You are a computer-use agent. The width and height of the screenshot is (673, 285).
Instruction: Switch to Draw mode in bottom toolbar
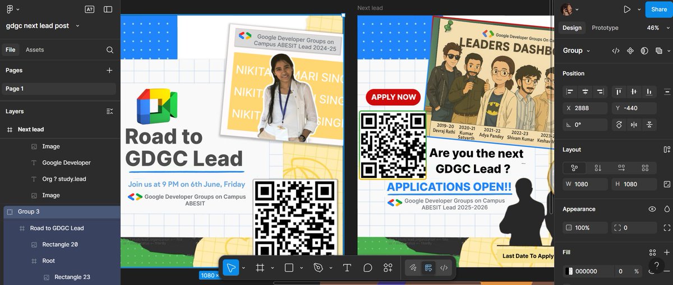click(x=412, y=268)
